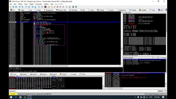Click the tab strip scroll right arrow
Image resolution: width=176 pixels, height=99 pixels.
tap(166, 10)
